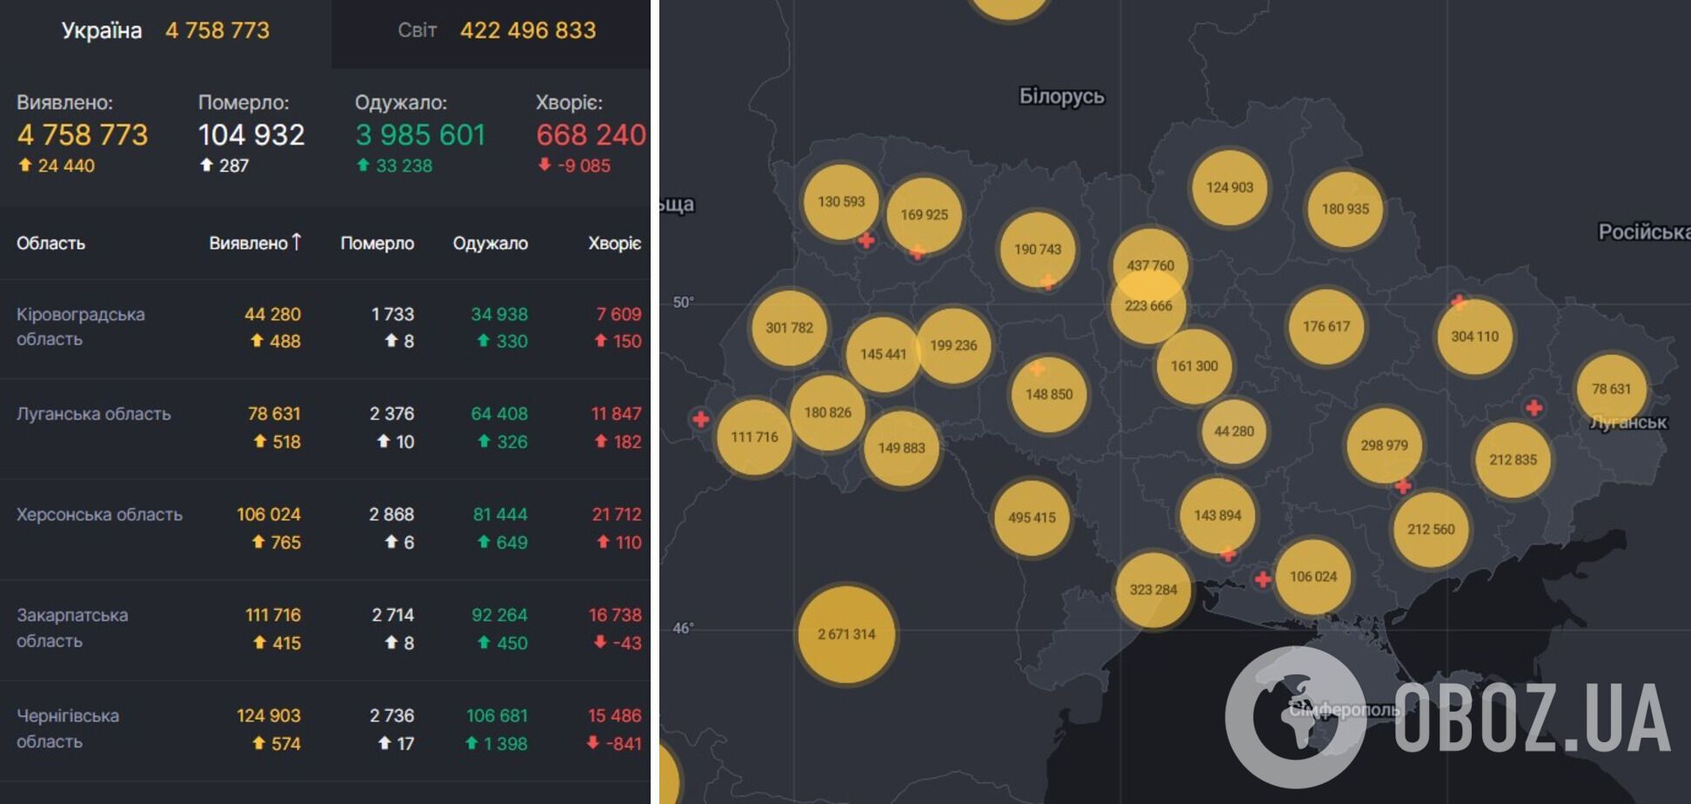Click the 323 284 map bubble
The height and width of the screenshot is (804, 1691).
click(1153, 590)
